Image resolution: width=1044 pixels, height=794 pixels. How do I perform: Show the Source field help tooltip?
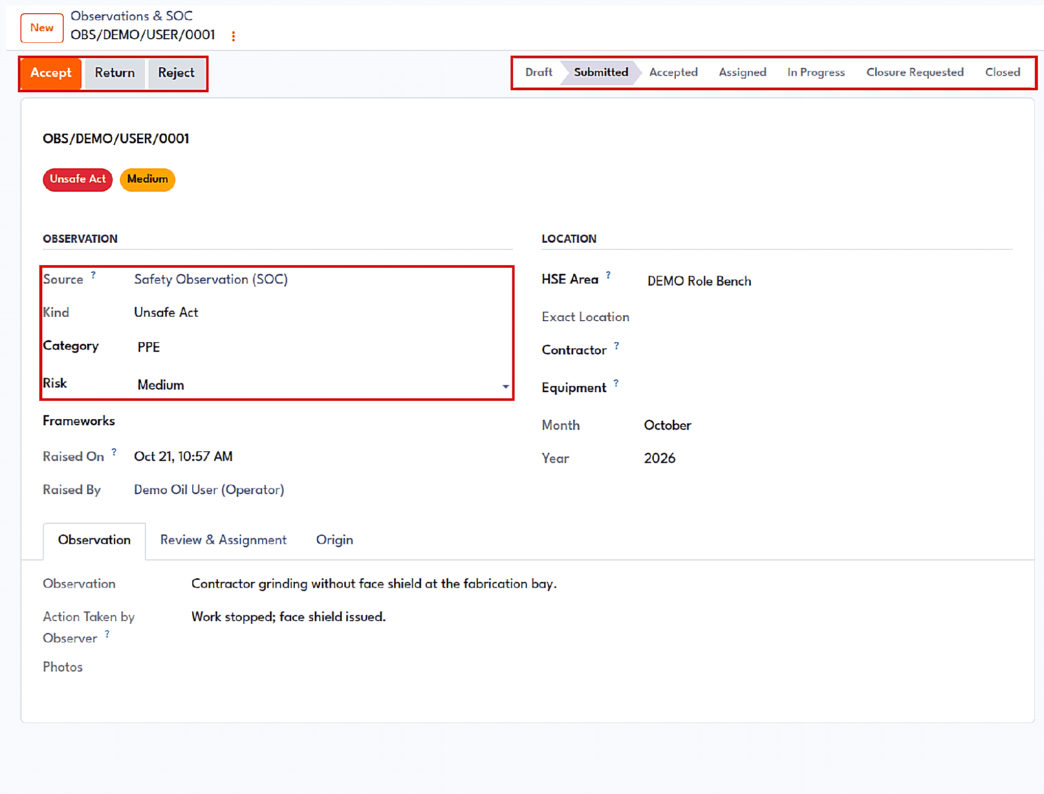pos(93,275)
